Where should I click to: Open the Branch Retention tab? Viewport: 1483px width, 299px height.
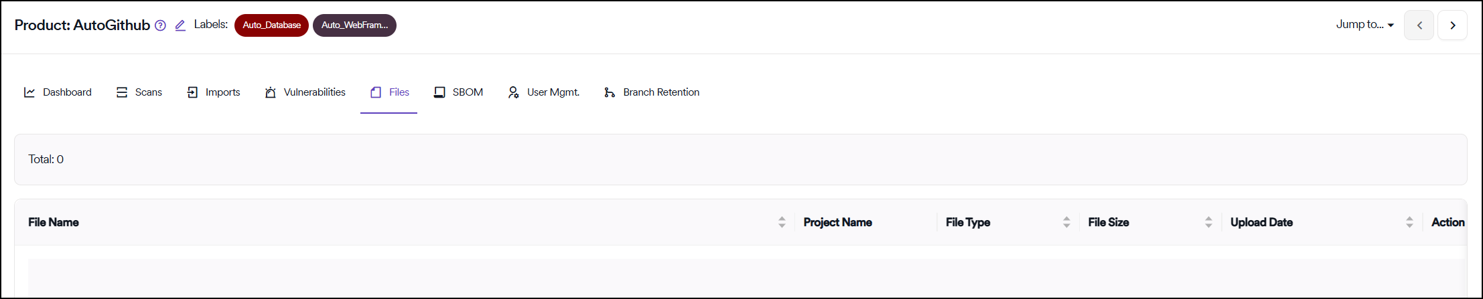click(660, 92)
